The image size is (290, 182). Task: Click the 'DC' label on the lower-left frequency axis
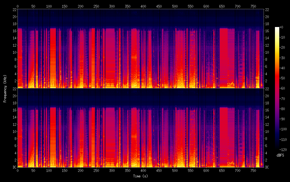point(14,167)
